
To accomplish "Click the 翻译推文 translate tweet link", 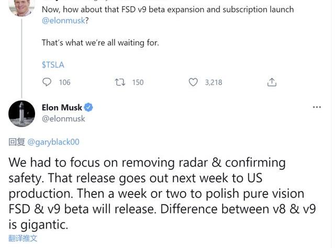I will click(x=23, y=239).
